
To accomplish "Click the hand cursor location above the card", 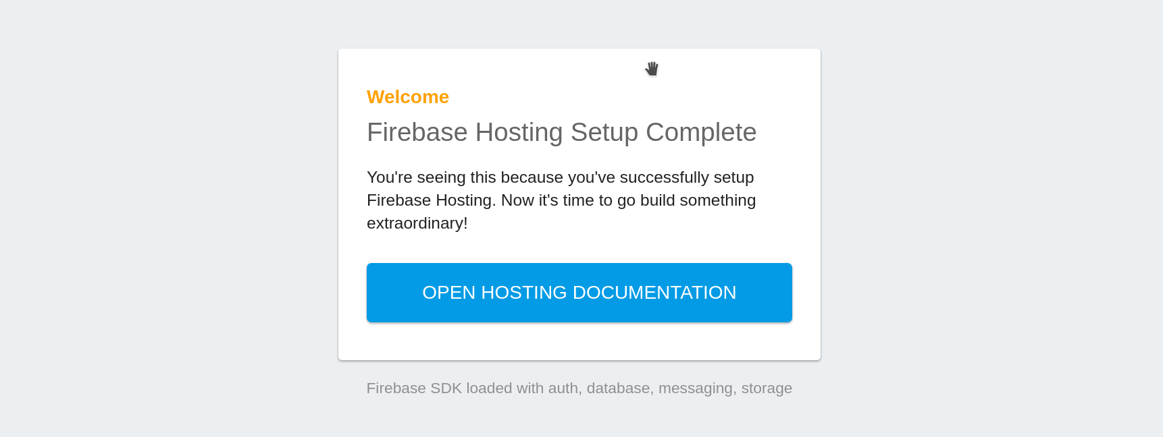I will 651,68.
